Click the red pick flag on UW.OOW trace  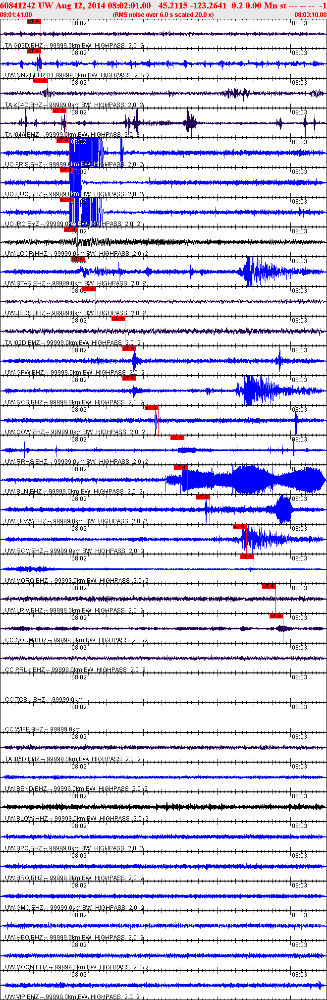[151, 408]
